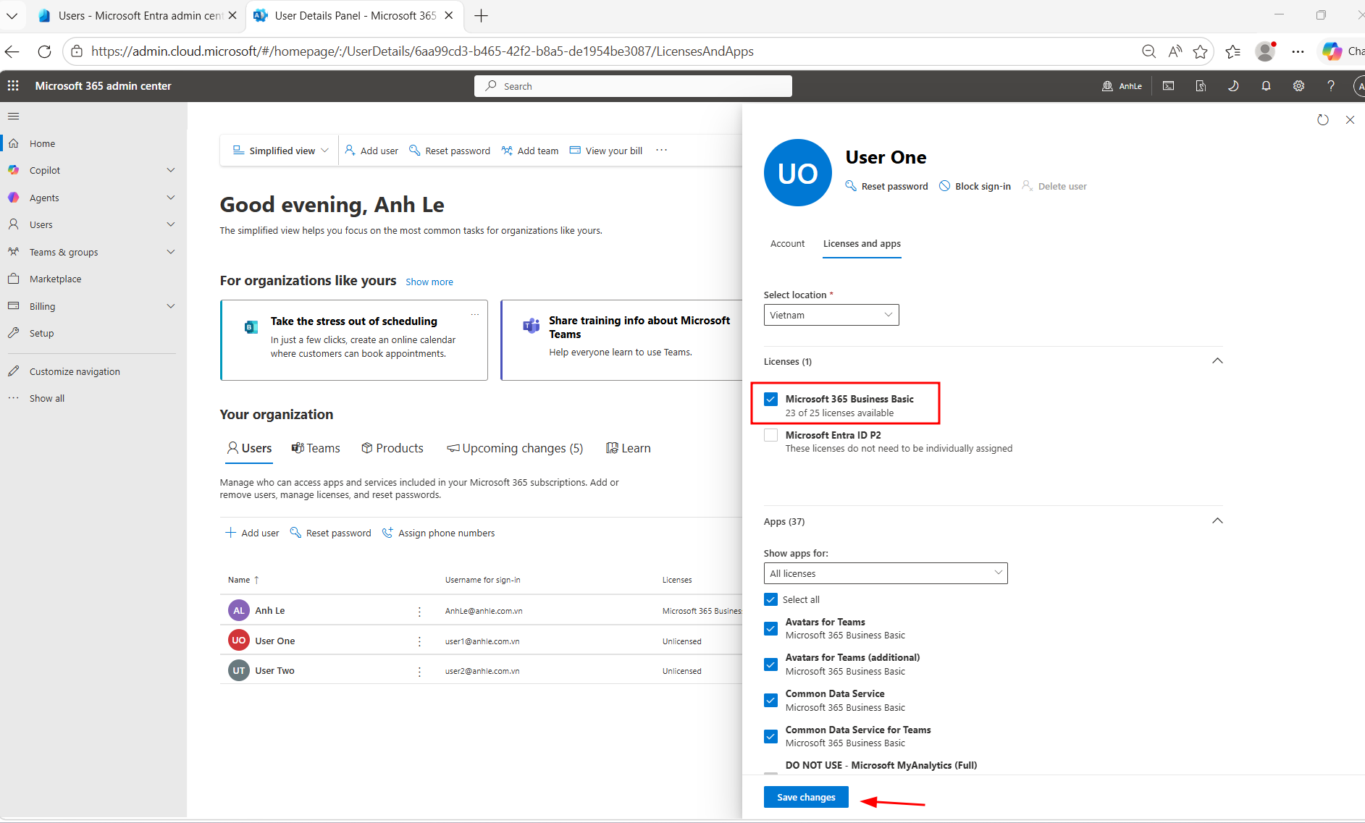The width and height of the screenshot is (1365, 823).
Task: Collapse the Licenses section
Action: (1217, 361)
